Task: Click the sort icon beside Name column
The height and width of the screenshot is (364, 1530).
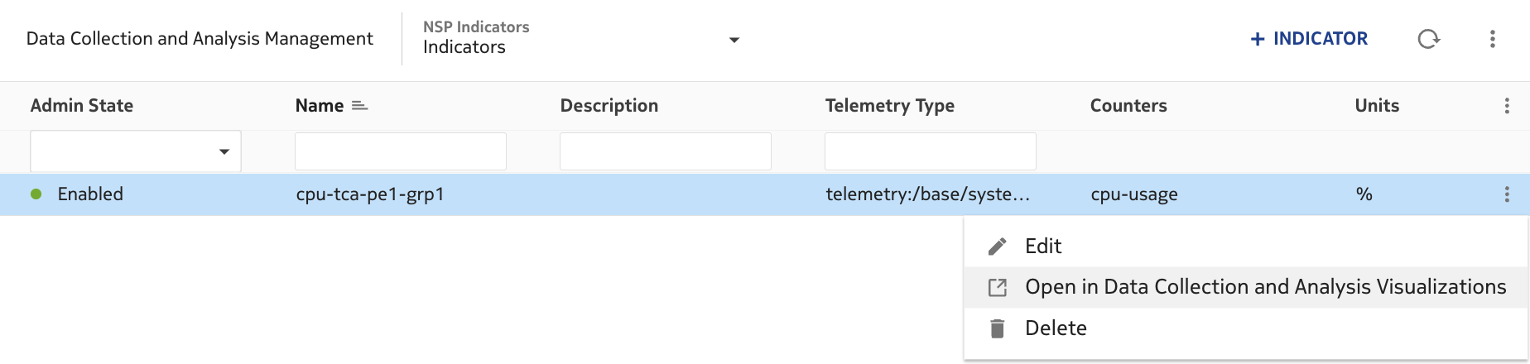Action: click(359, 106)
